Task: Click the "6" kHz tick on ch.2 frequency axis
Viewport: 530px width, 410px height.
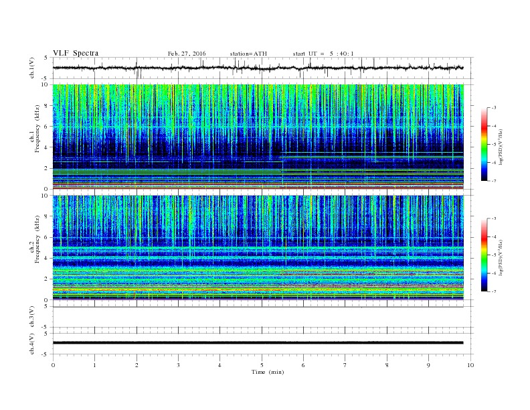Action: (47, 237)
